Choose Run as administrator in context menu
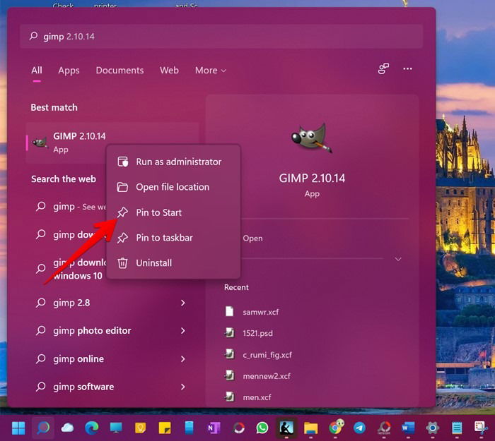Image resolution: width=495 pixels, height=441 pixels. pos(174,162)
